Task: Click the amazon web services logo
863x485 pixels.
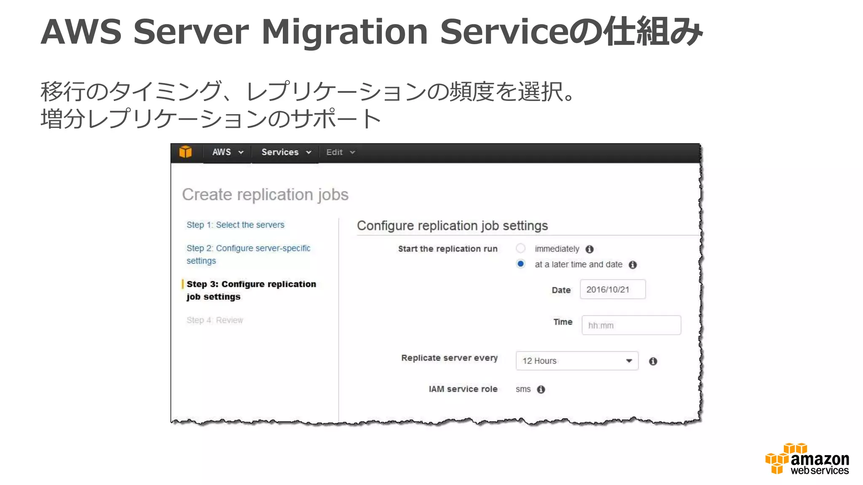Action: pyautogui.click(x=807, y=459)
